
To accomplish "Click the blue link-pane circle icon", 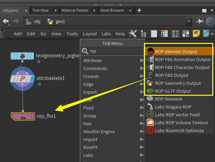I will (210, 22).
